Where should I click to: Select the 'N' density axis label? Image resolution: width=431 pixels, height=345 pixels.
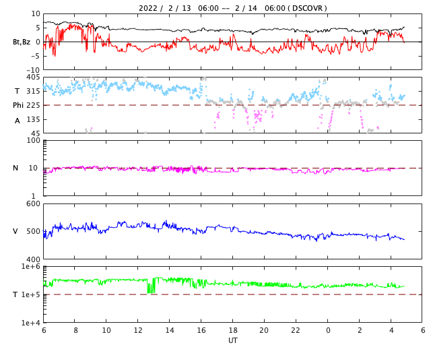15,168
